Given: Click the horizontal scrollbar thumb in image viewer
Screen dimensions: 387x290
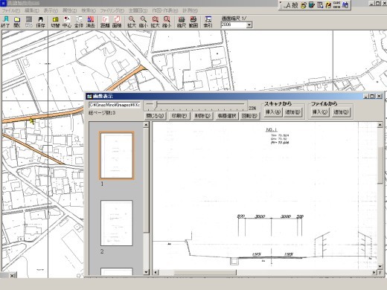Looking at the screenshot, I should (x=205, y=272).
